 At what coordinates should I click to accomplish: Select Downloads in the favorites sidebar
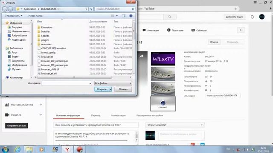click(x=15, y=27)
